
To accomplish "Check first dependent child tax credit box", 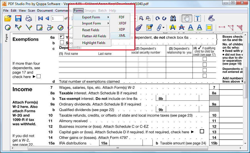I will tap(204, 59).
